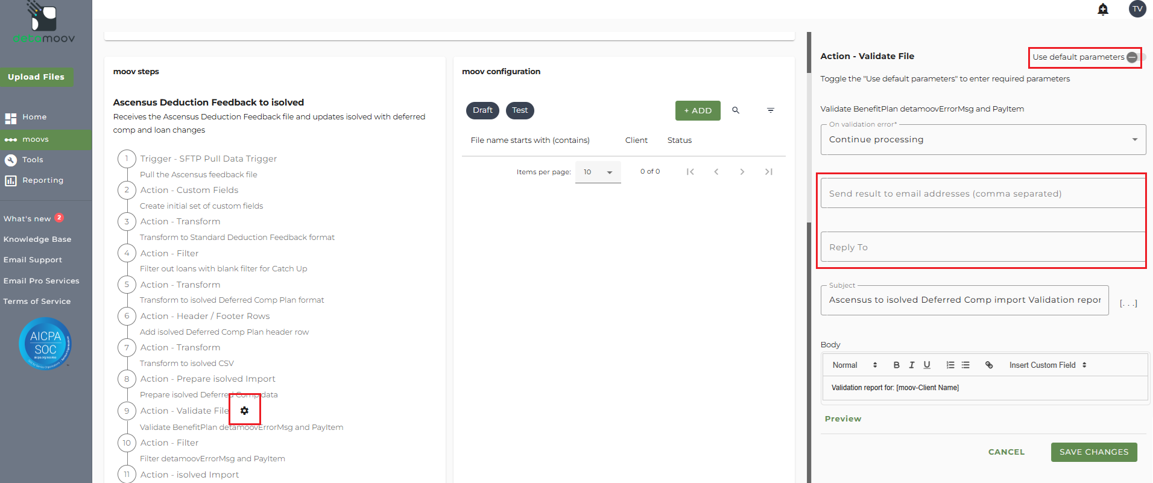Go to the previous page of configurations
Viewport: 1153px width, 483px height.
pyautogui.click(x=716, y=172)
